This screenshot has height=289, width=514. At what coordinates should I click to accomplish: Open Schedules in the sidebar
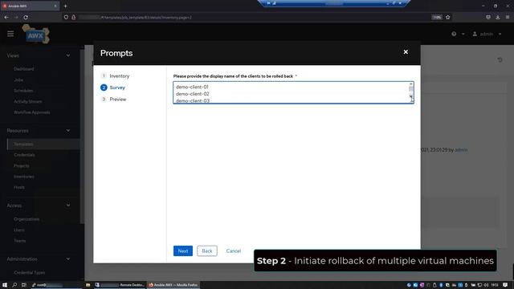coord(23,91)
